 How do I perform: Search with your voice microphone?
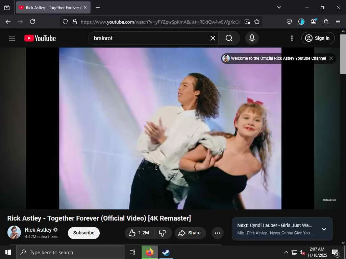click(x=252, y=38)
